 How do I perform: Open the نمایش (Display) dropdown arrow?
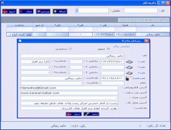[x=77, y=11]
